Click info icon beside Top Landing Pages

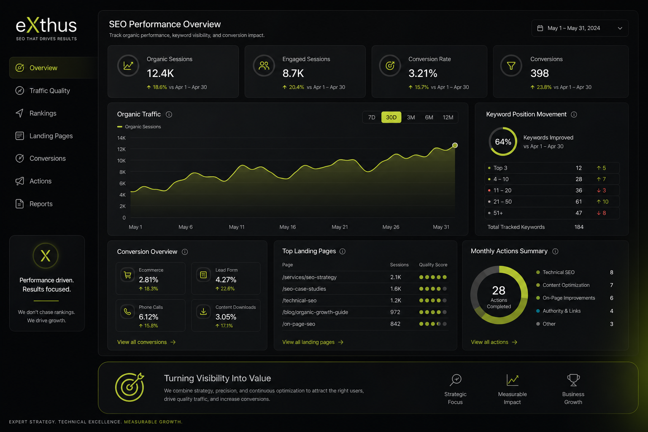pyautogui.click(x=343, y=251)
